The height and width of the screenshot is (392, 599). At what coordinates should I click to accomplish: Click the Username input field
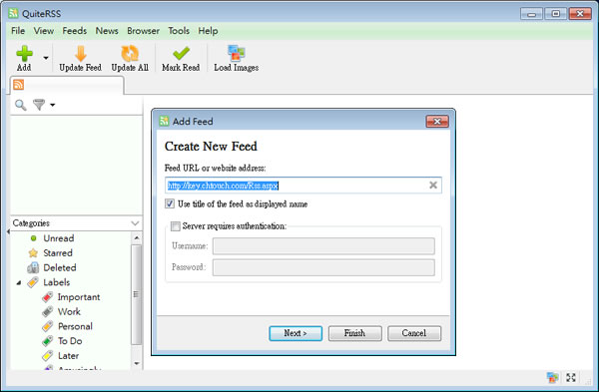(x=323, y=246)
